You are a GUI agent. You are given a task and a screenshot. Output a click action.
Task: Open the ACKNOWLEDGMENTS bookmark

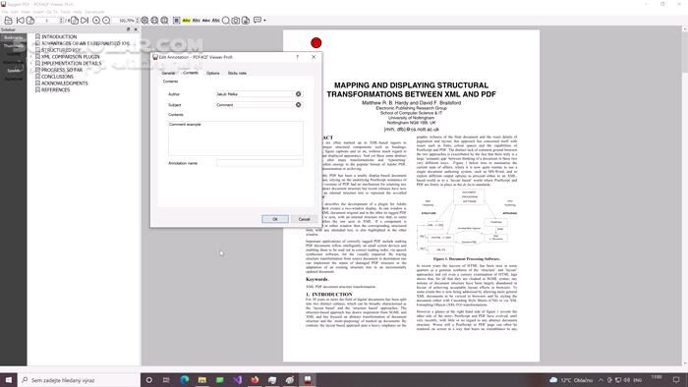(x=65, y=83)
